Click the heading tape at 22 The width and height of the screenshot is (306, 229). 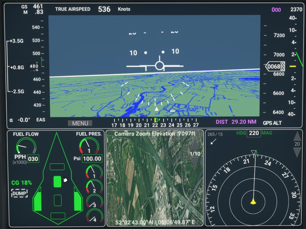[x=155, y=125]
